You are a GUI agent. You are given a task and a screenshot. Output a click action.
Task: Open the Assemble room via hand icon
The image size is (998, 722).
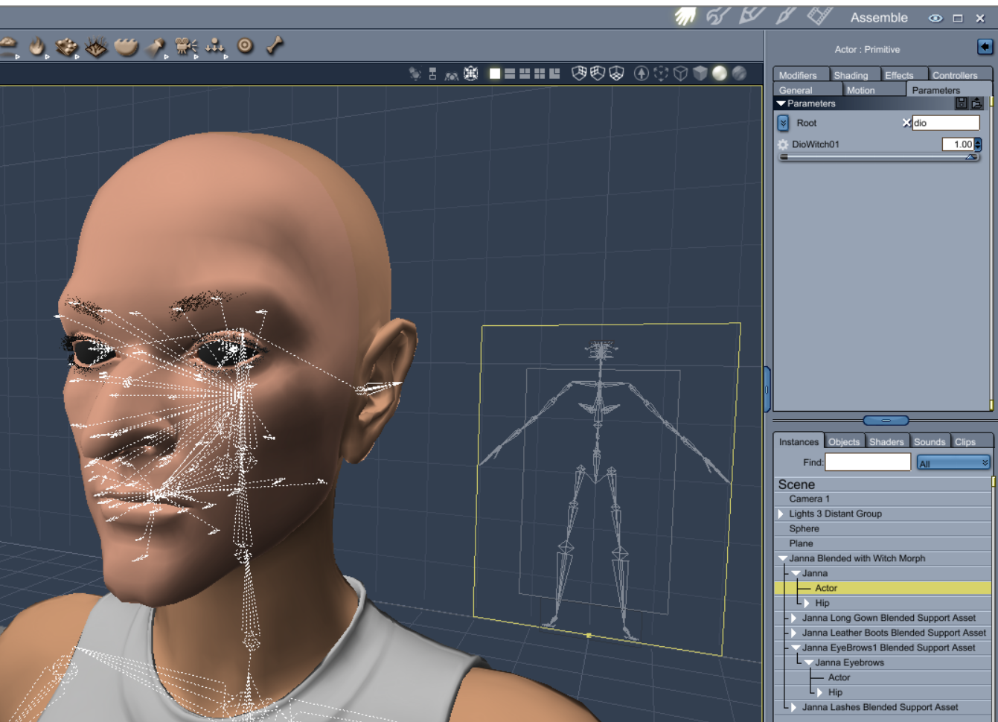pyautogui.click(x=685, y=16)
